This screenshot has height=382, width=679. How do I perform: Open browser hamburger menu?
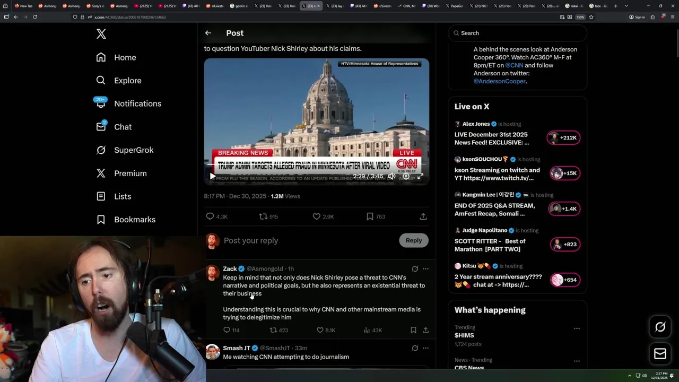click(672, 17)
